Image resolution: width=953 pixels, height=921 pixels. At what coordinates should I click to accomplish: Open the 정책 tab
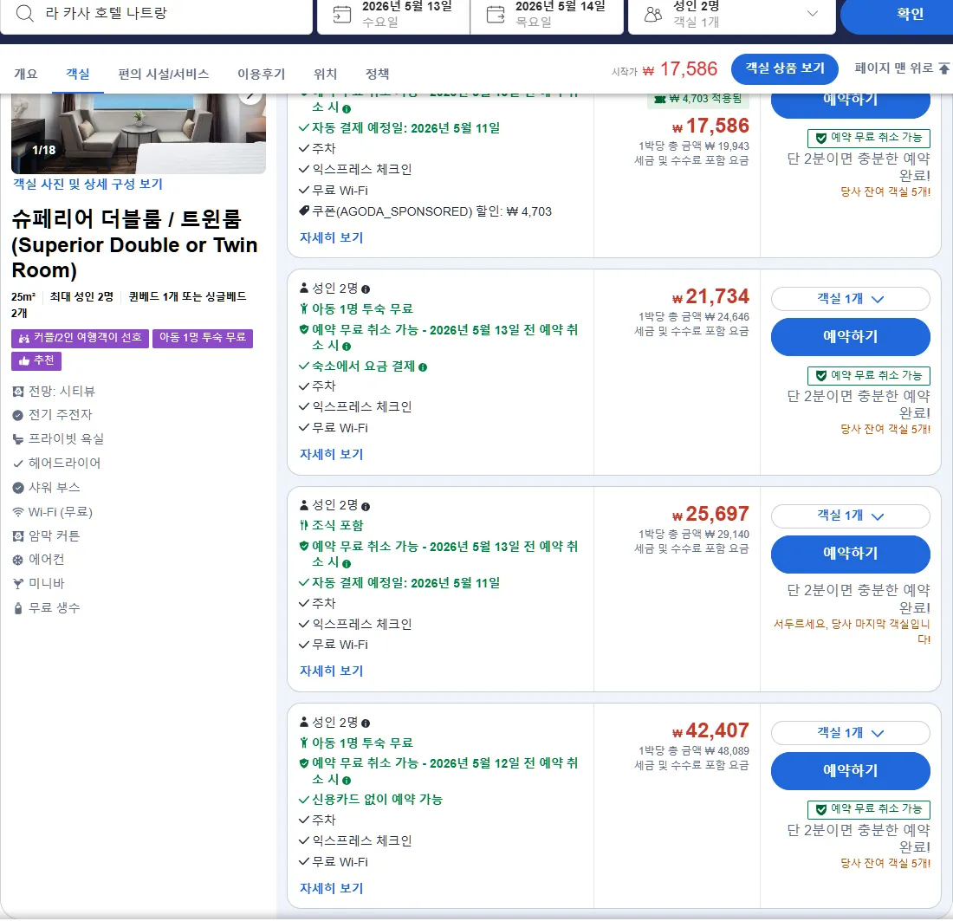point(378,74)
